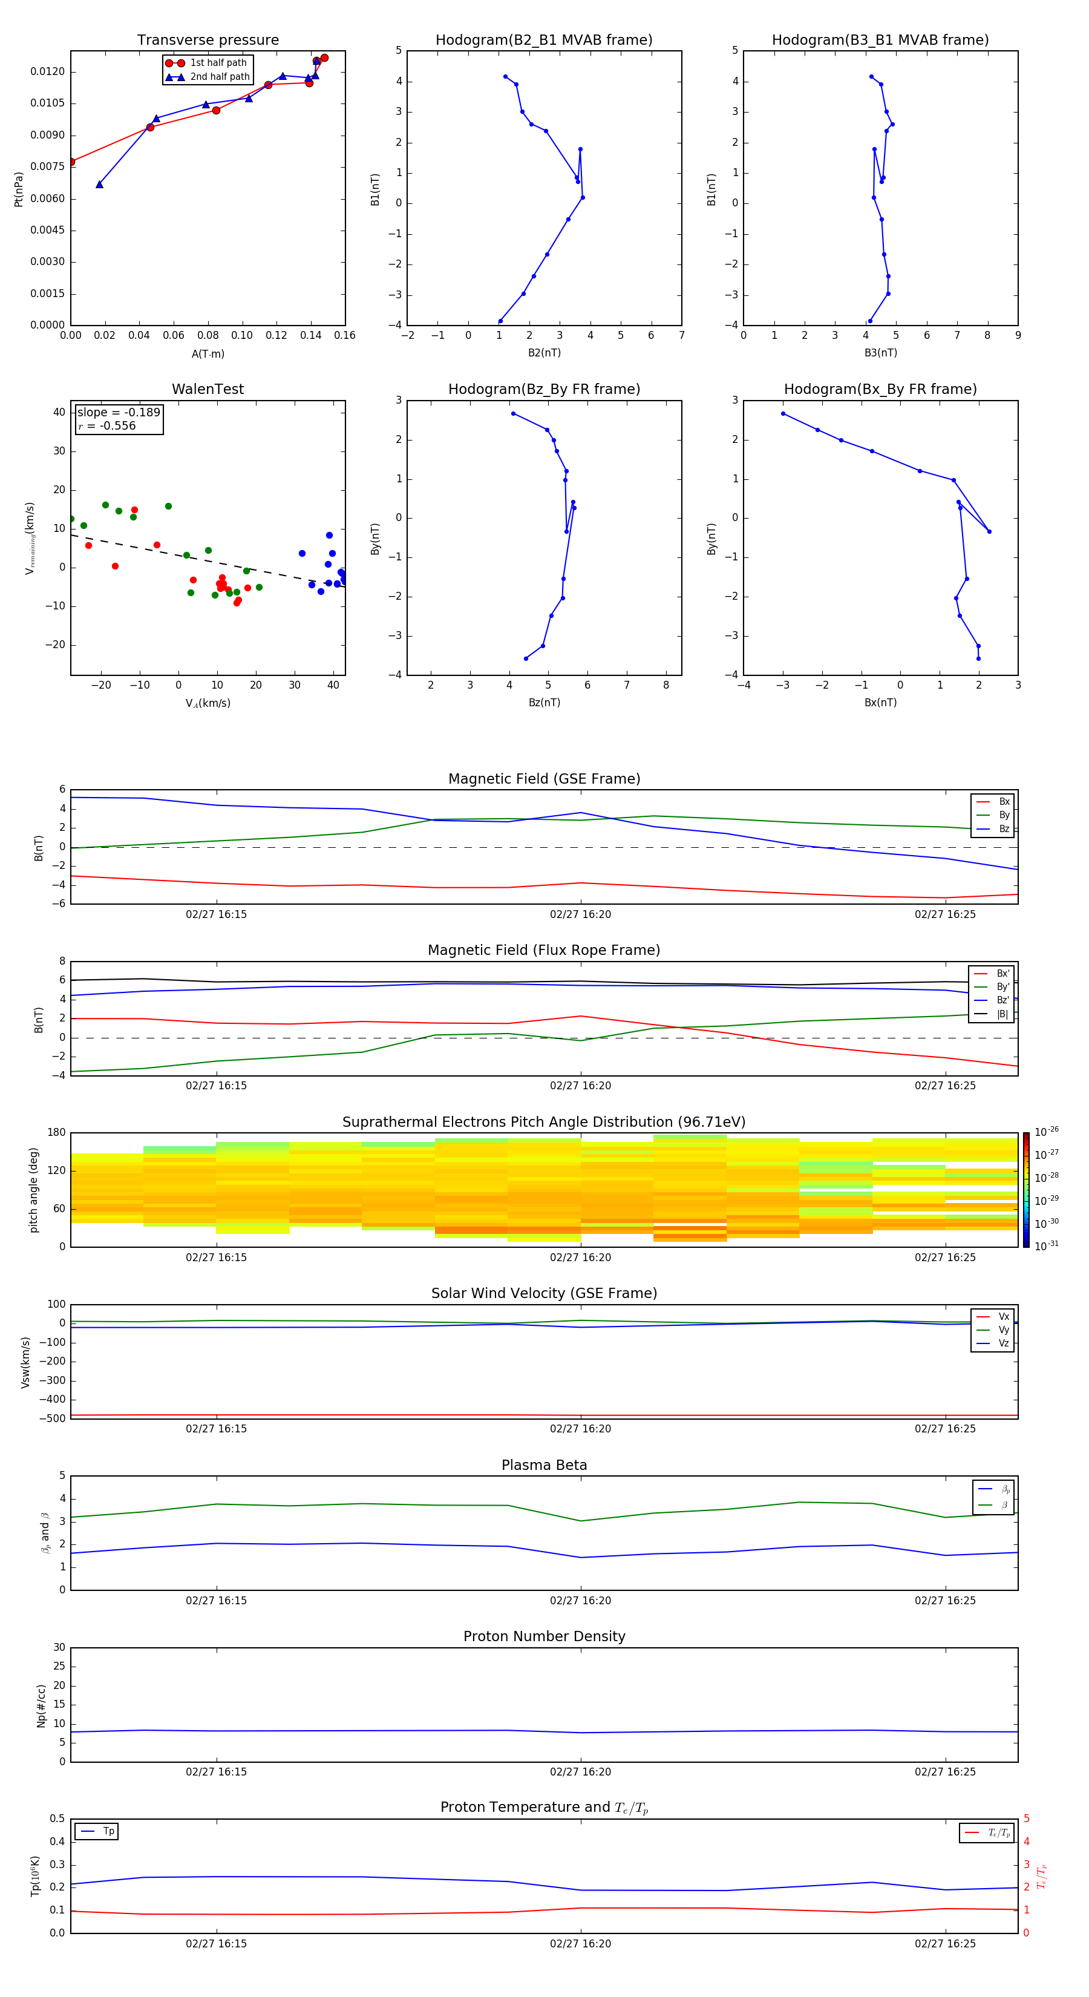This screenshot has height=1997, width=1089.
Task: Select the By legend entry in GSE plot
Action: 993,815
